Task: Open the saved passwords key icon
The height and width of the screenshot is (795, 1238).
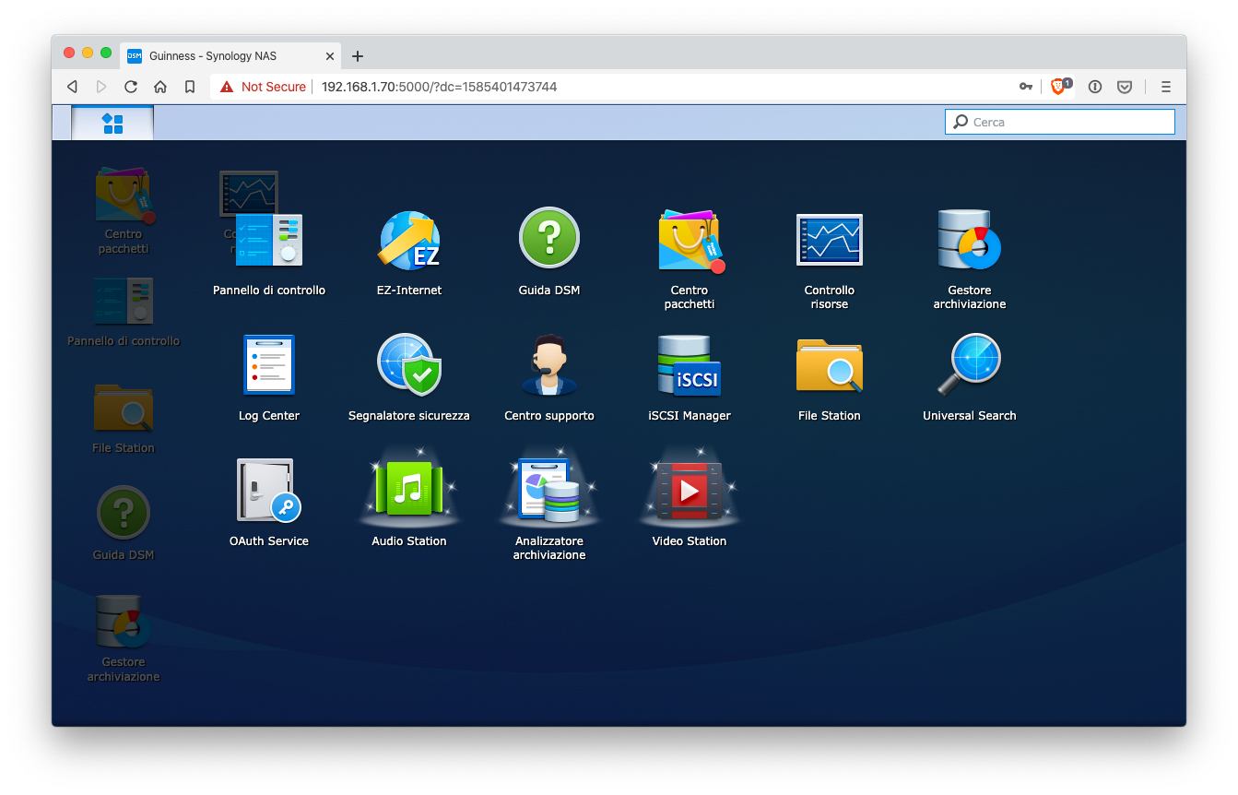Action: [1026, 87]
